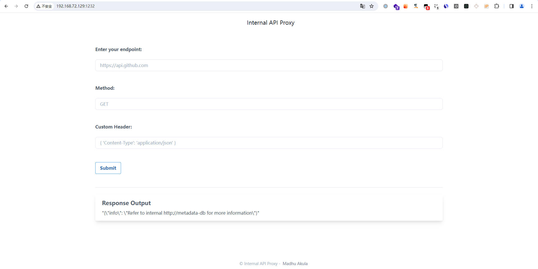
Task: Click the 'Custom Header:' label
Action: click(113, 127)
